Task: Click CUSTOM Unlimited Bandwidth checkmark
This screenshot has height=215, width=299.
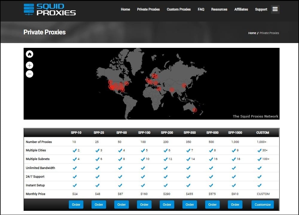Action: tap(259, 168)
